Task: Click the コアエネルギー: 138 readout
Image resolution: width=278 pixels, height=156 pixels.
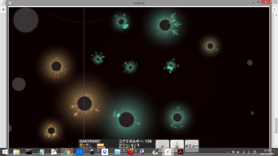Action: tap(135, 141)
